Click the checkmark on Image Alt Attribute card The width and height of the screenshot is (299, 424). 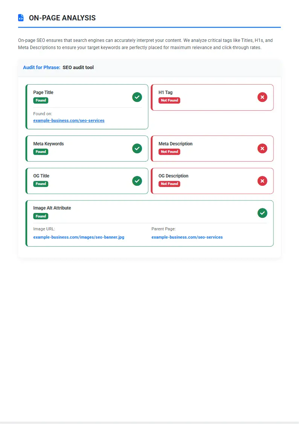(x=262, y=213)
